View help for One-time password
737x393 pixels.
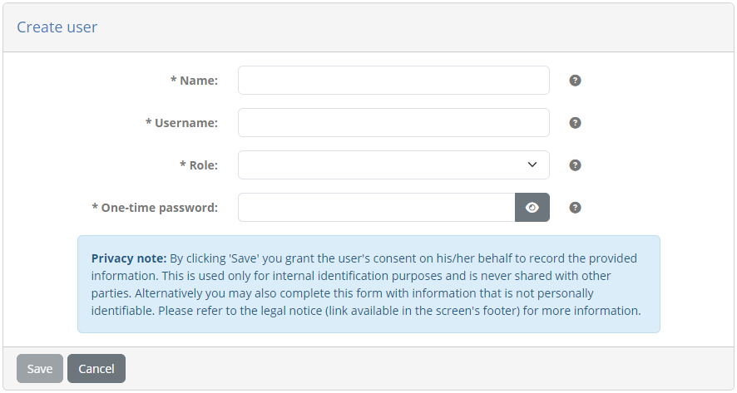coord(575,208)
